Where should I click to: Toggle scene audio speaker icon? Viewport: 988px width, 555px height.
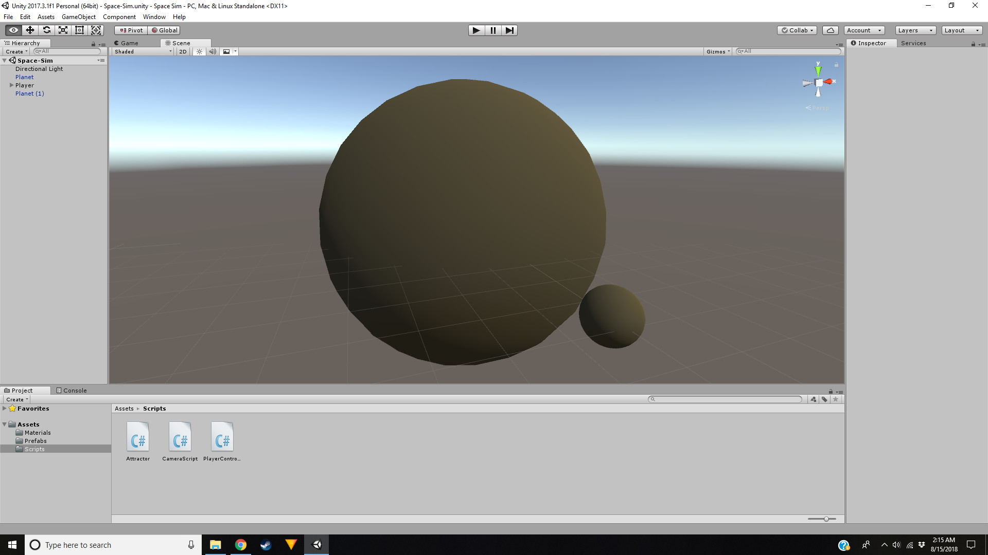click(213, 51)
